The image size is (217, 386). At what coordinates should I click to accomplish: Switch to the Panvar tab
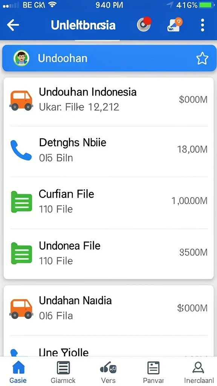click(153, 372)
